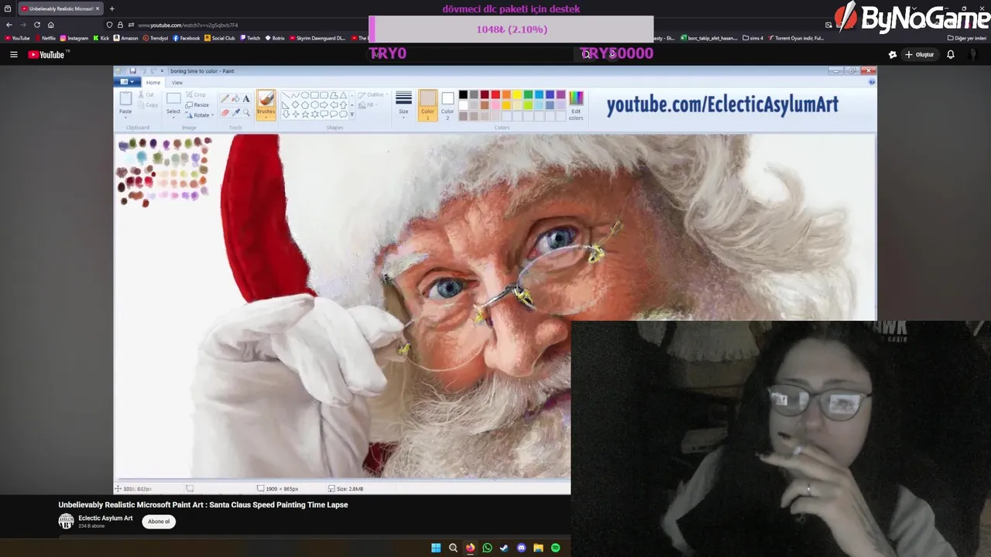Pick the red palette color in Paint
The image size is (991, 557).
click(495, 95)
